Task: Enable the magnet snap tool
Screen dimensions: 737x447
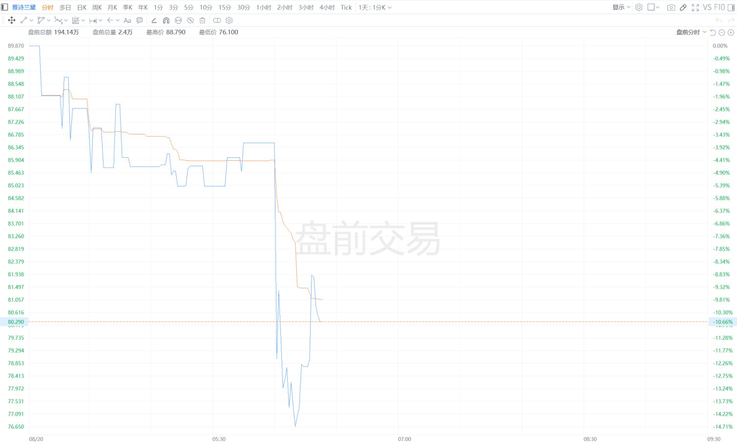Action: click(166, 21)
